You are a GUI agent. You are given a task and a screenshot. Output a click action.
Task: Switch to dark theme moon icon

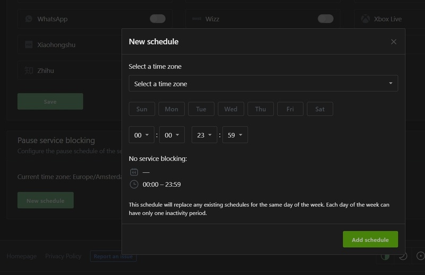403,256
